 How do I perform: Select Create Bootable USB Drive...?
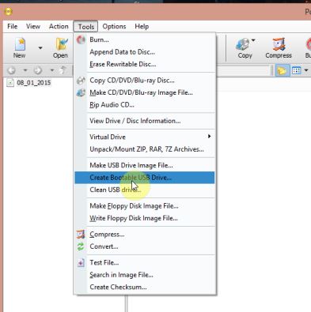[x=145, y=178]
